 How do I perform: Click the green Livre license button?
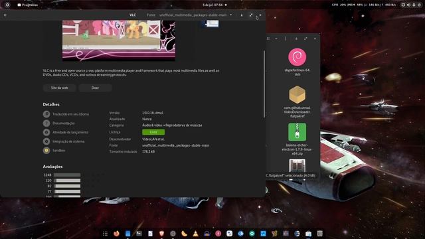[153, 132]
